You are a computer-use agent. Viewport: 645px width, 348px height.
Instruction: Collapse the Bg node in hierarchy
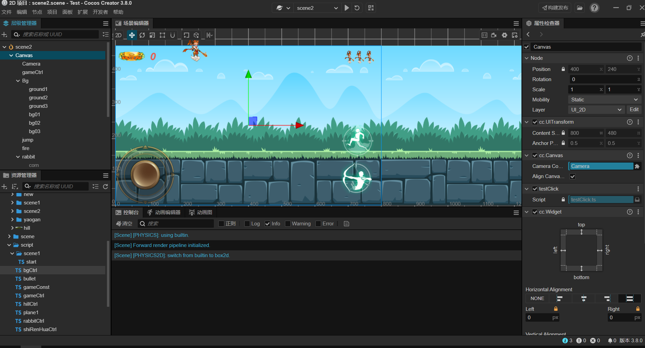(x=18, y=81)
